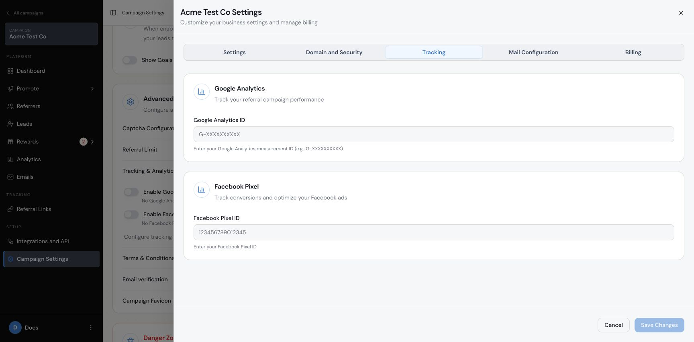Close the Acme Test Co Settings dialog
The image size is (694, 342).
click(x=681, y=13)
